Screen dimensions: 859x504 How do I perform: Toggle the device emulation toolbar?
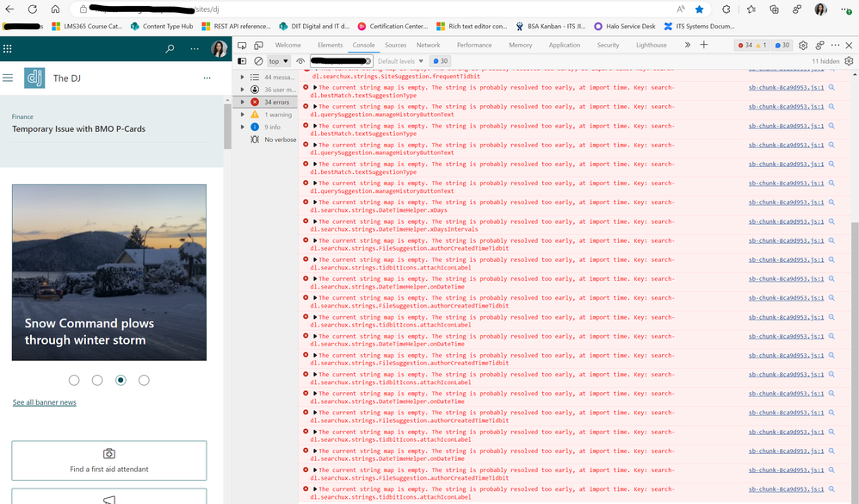[258, 44]
